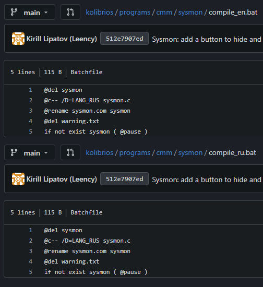Open main branch dropdown for compile_ru.bat

point(30,153)
